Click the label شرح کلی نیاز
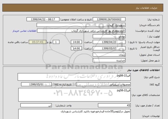 click(x=152, y=77)
